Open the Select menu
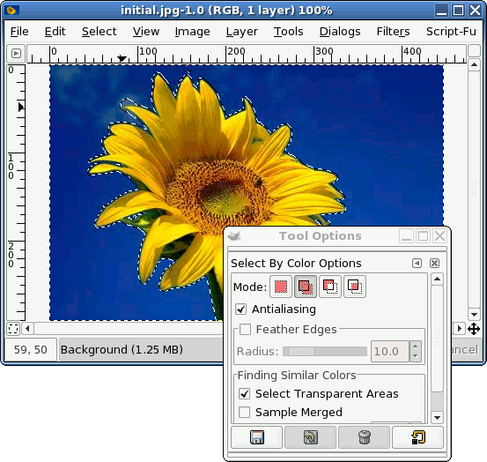This screenshot has width=487, height=462. click(100, 32)
